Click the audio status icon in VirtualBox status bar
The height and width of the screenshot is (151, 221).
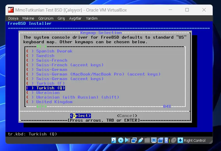(127, 140)
